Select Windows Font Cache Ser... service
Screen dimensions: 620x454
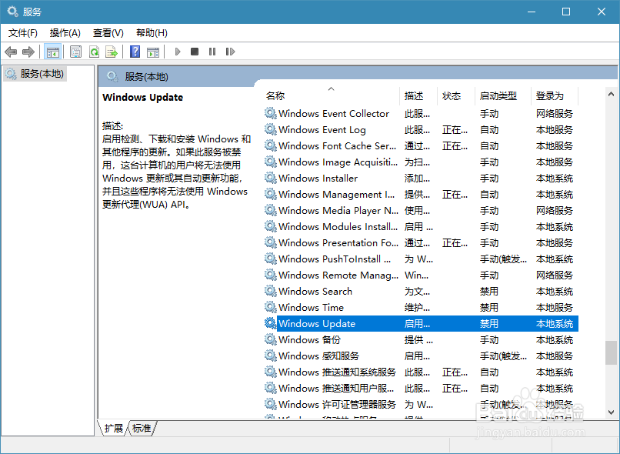coord(337,146)
